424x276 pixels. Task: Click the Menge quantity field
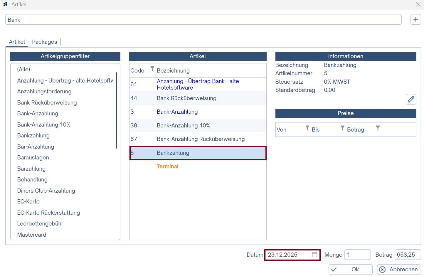(357, 255)
